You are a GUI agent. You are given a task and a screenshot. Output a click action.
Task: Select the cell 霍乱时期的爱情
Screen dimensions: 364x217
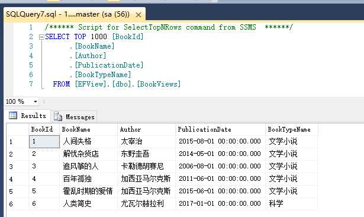click(88, 191)
